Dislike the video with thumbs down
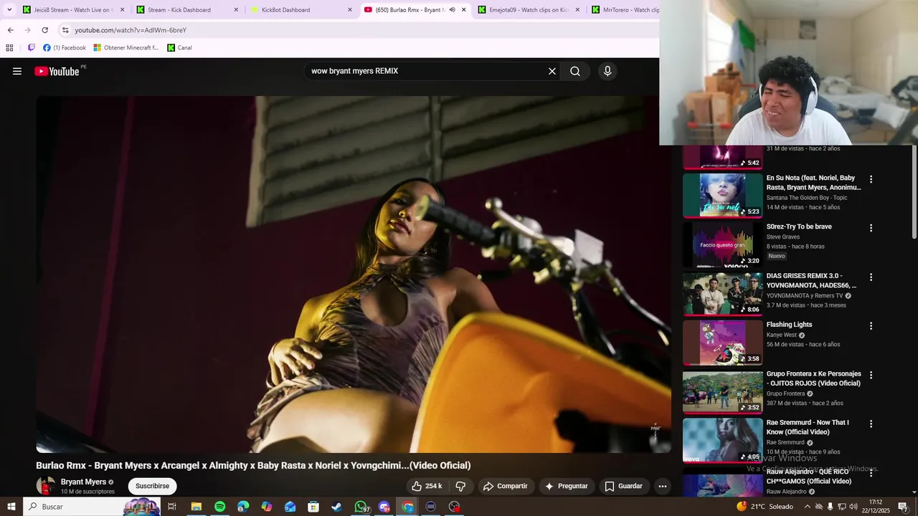Screen dimensions: 918x516 coord(460,486)
